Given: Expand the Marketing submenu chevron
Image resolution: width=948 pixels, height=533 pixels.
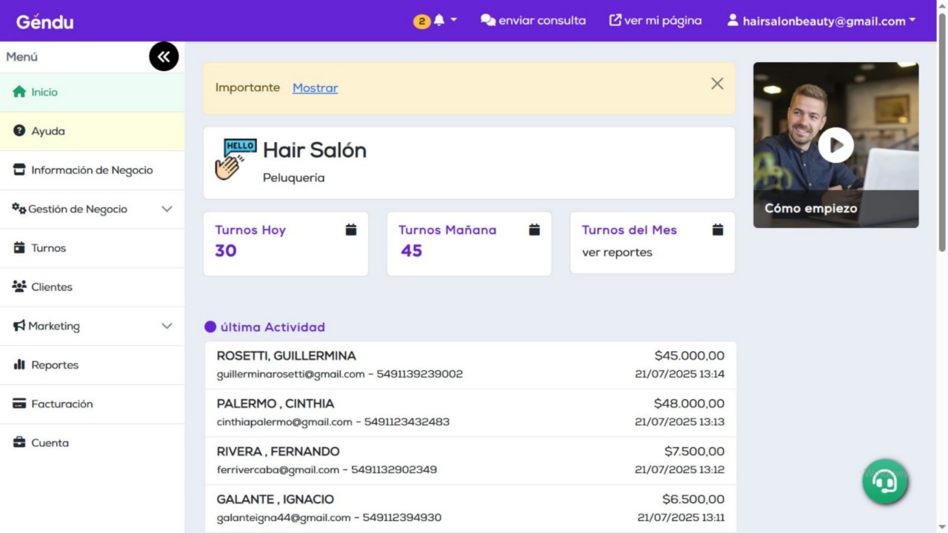Looking at the screenshot, I should click(x=166, y=326).
